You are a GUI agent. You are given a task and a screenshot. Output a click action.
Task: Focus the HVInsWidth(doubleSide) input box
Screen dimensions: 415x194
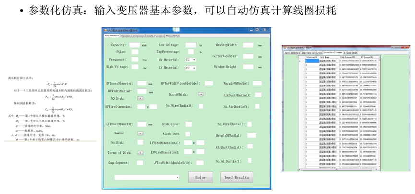pyautogui.click(x=209, y=83)
